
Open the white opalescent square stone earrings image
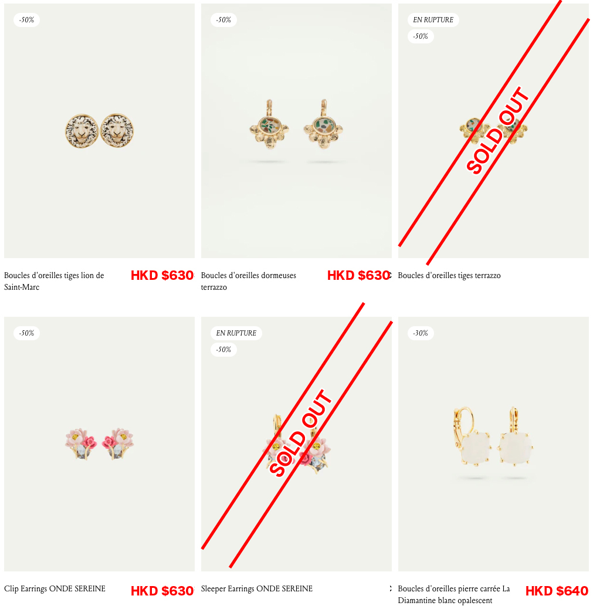493,444
